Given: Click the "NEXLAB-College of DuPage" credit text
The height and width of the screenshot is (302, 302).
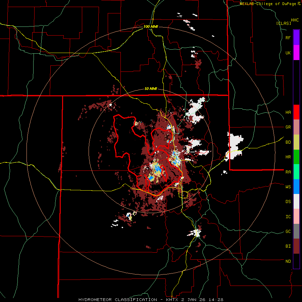Looking at the screenshot, I should point(268,4).
